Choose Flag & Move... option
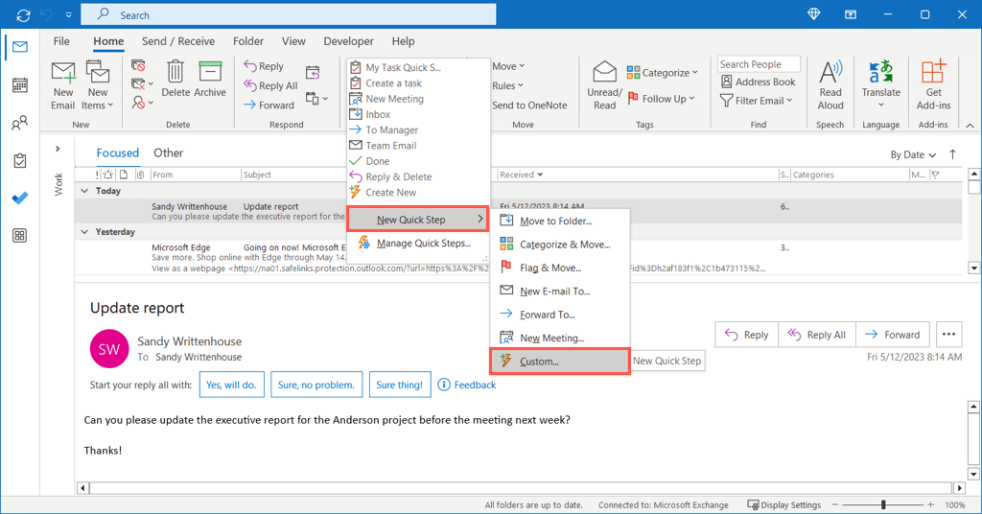 click(x=560, y=268)
